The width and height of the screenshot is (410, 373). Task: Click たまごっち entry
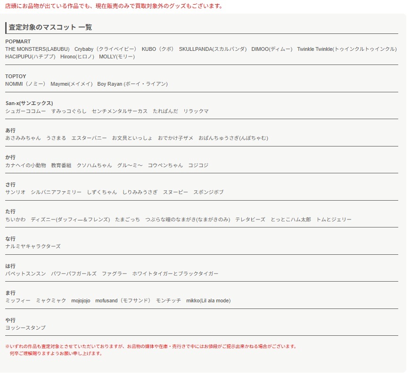[128, 219]
